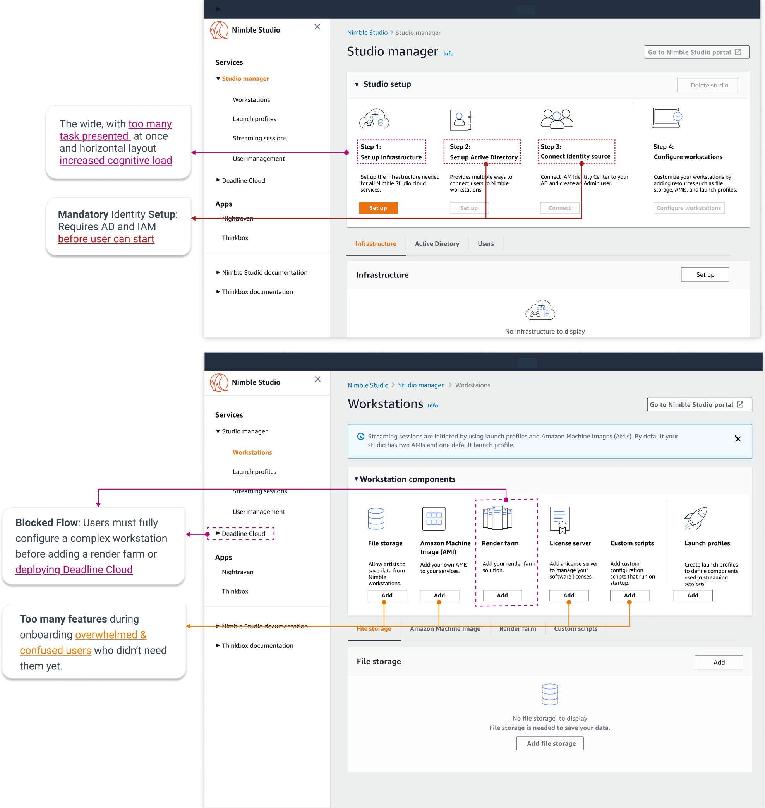
Task: Open Go to Nimble Studio portal in Workstations
Action: [699, 404]
